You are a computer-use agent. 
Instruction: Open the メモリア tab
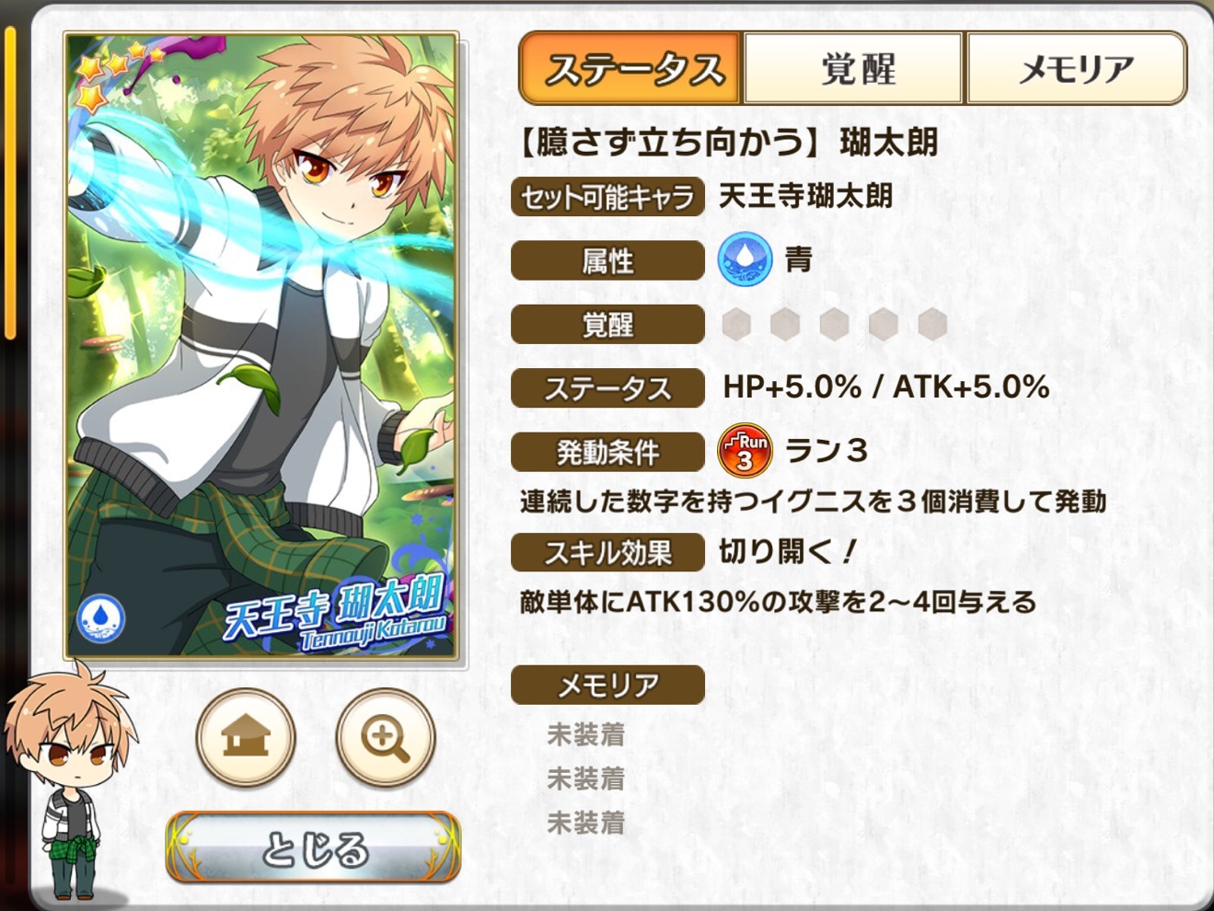[1076, 68]
